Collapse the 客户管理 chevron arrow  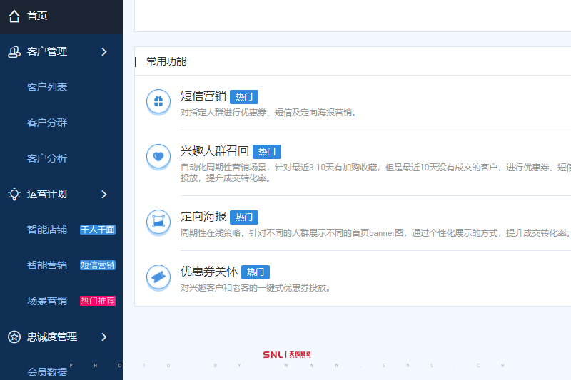coord(104,51)
